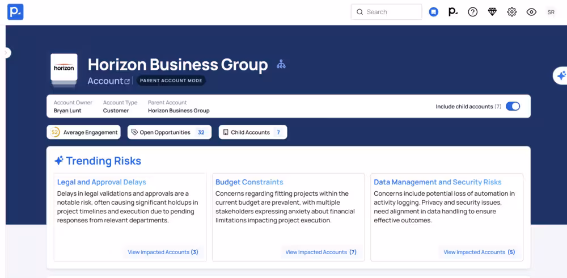567x278 pixels.
Task: View Impacted Accounts (3) for Legal Delays
Action: [163, 252]
